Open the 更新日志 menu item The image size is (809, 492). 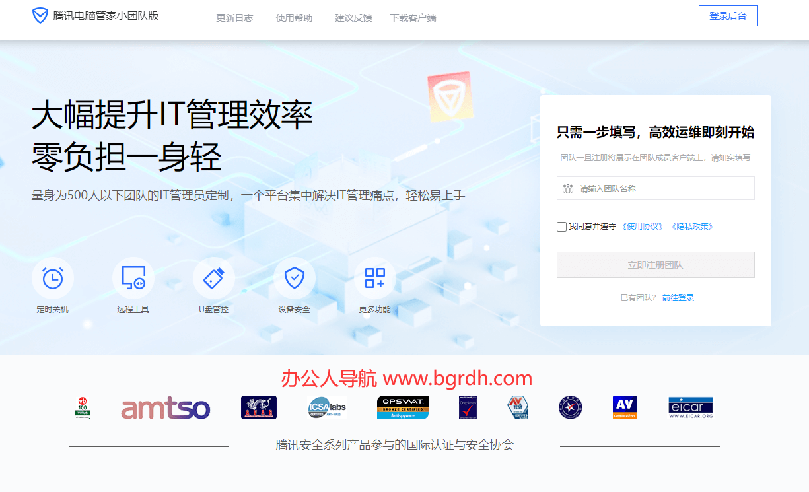pos(234,18)
